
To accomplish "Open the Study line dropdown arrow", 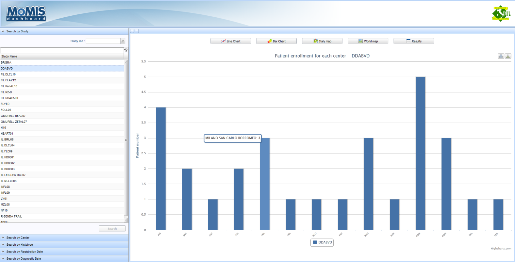I will (x=123, y=41).
